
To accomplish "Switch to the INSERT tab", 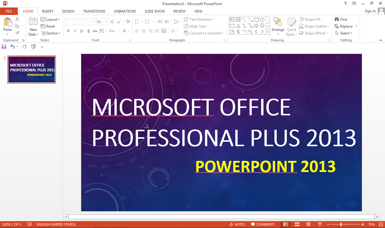I will (48, 11).
